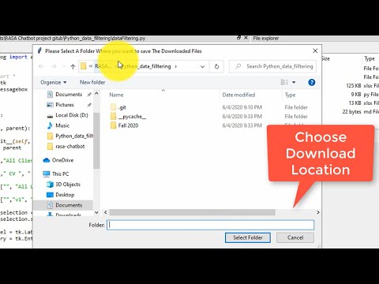This screenshot has height=284, width=379.
Task: Open the Organize menu
Action: 54,82
